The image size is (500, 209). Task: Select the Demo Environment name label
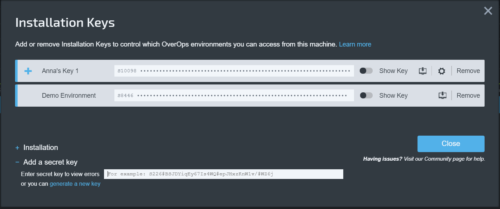pos(69,95)
